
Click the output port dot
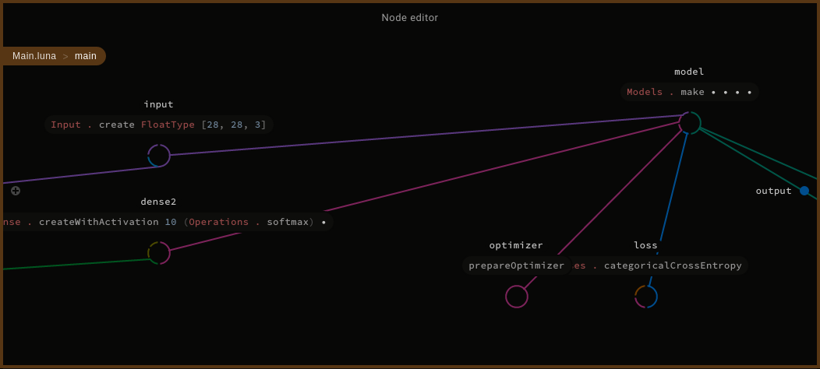click(x=804, y=191)
